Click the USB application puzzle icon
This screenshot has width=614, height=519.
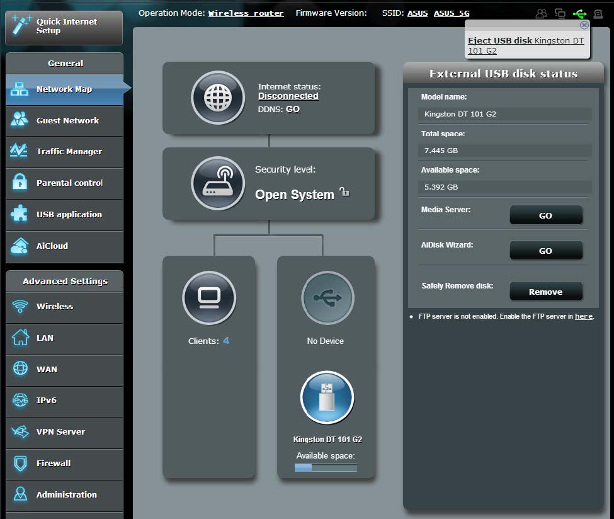coord(19,214)
